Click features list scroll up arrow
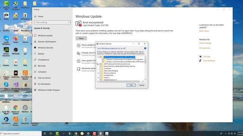Viewport: 243px width, 136px height. coord(145,57)
